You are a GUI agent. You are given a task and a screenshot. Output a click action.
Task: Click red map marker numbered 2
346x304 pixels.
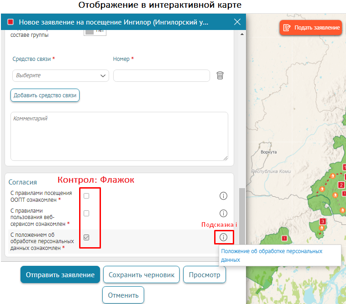click(341, 185)
